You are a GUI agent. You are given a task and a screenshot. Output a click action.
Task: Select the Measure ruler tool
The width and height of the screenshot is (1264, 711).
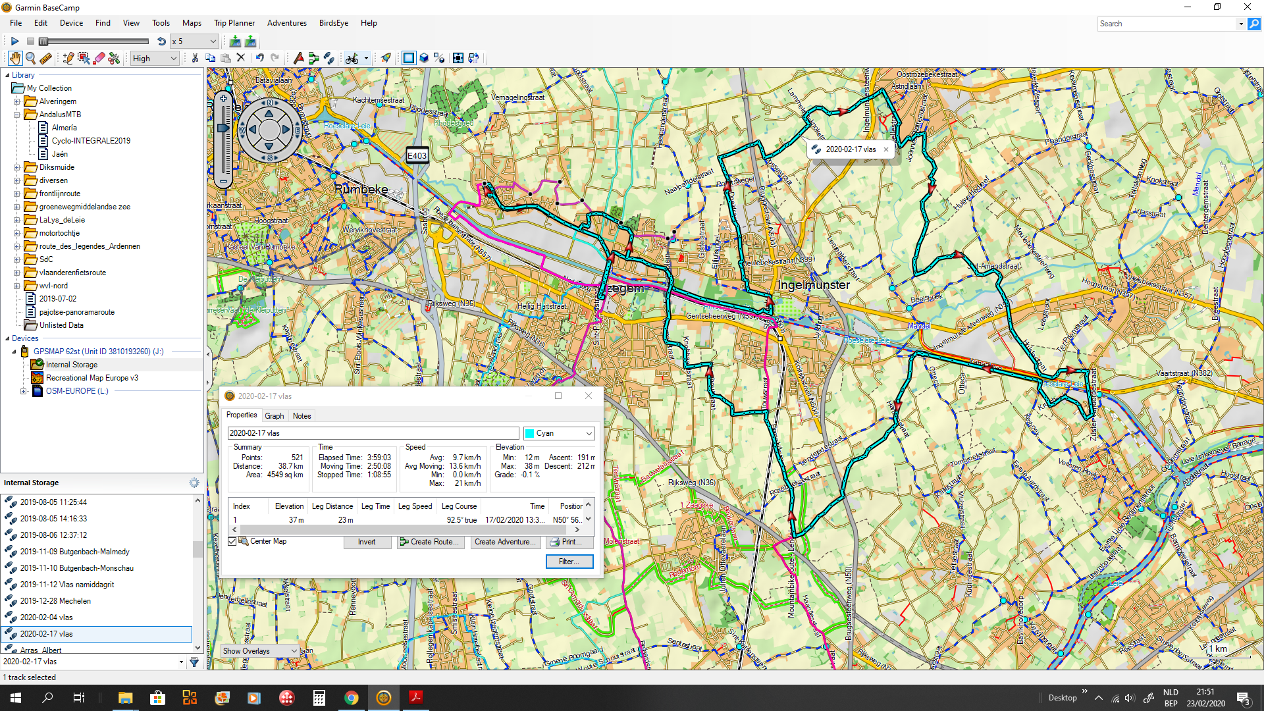pos(46,58)
